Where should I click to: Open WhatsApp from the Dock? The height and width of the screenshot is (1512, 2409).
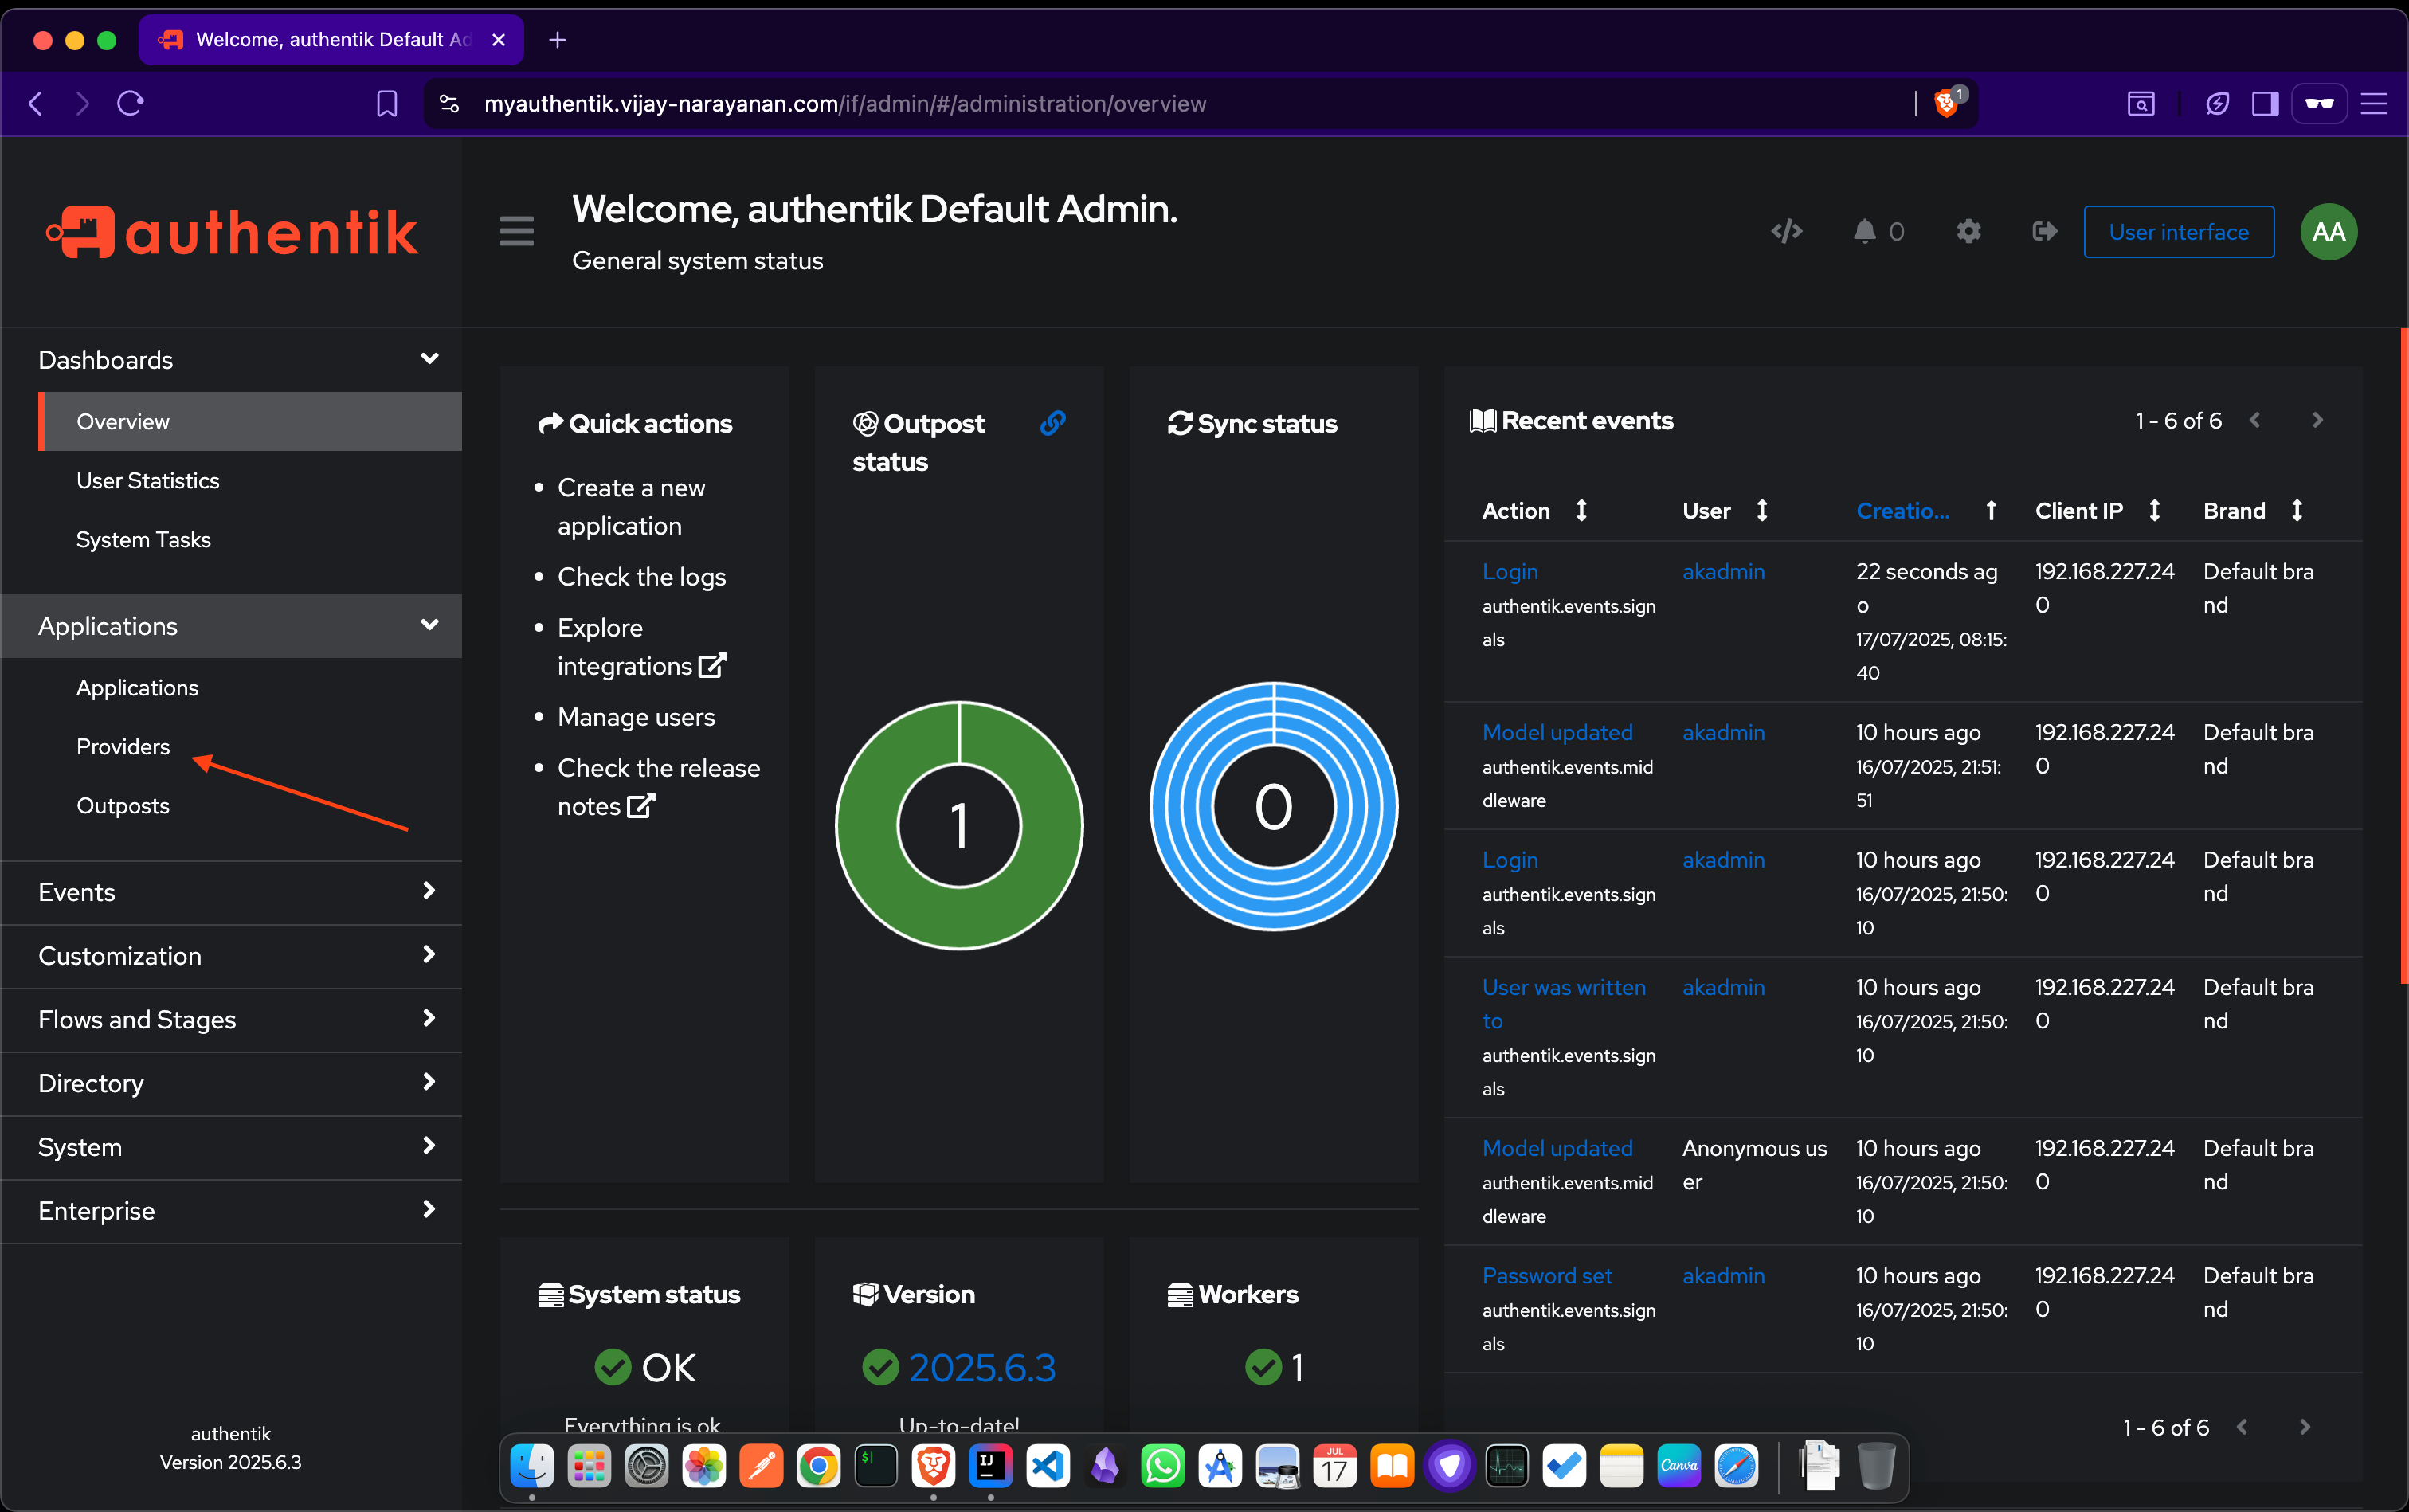click(1162, 1466)
